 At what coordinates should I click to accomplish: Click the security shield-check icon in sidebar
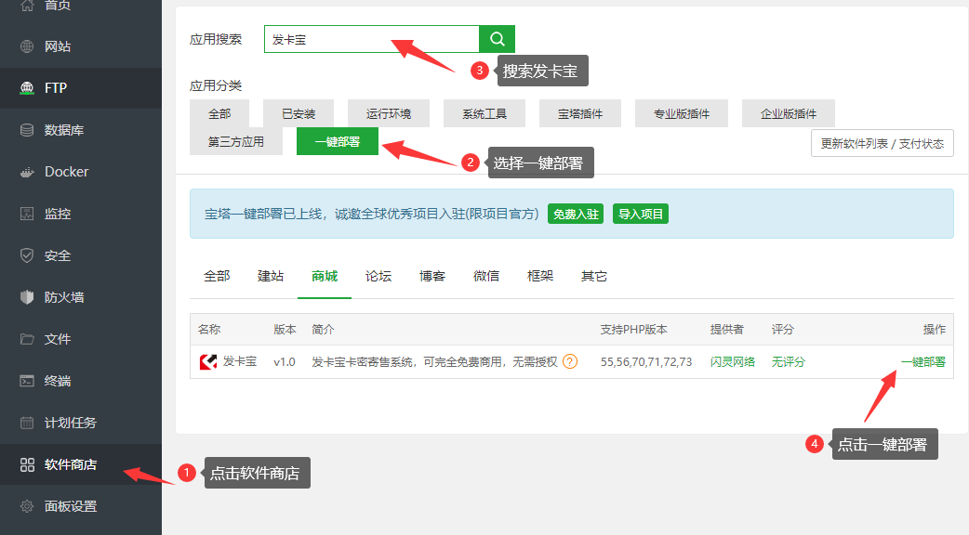coord(27,255)
